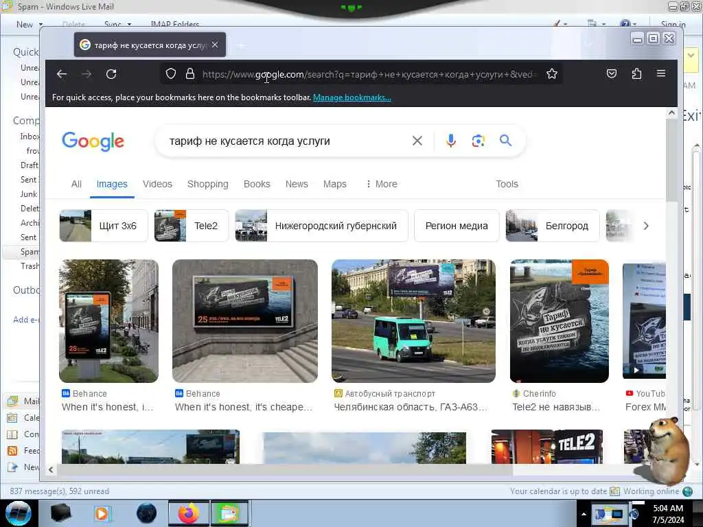
Task: View site security via the padlock icon
Action: (190, 73)
